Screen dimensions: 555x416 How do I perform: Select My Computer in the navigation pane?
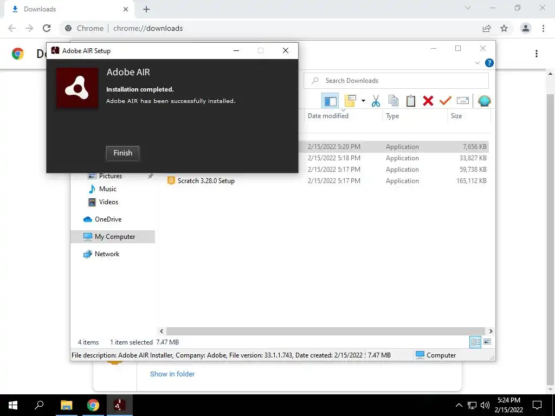click(x=113, y=237)
